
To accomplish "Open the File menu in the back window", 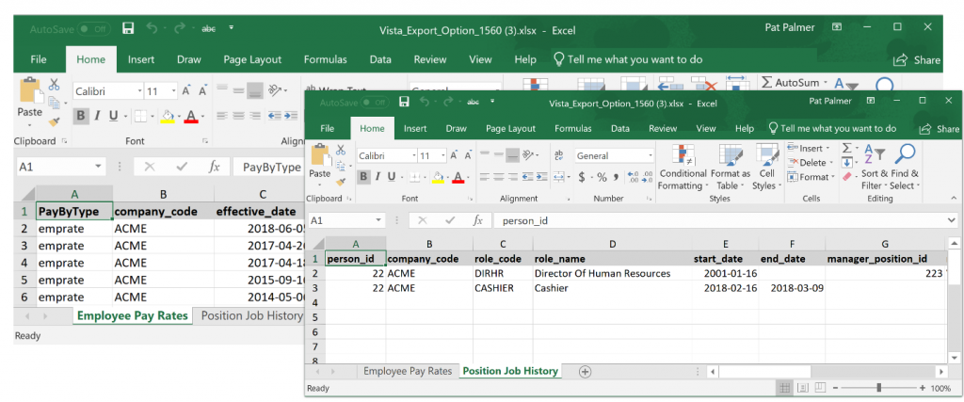I will (38, 59).
